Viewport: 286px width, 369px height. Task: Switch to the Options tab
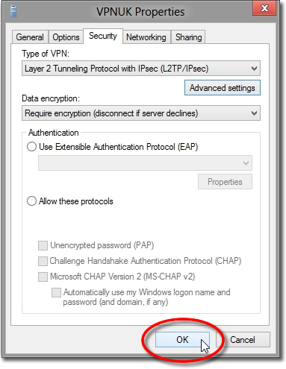click(x=66, y=37)
